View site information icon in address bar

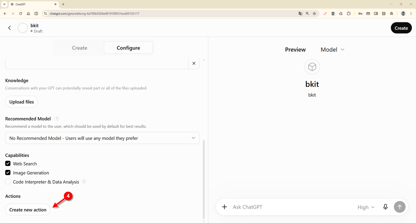45,13
